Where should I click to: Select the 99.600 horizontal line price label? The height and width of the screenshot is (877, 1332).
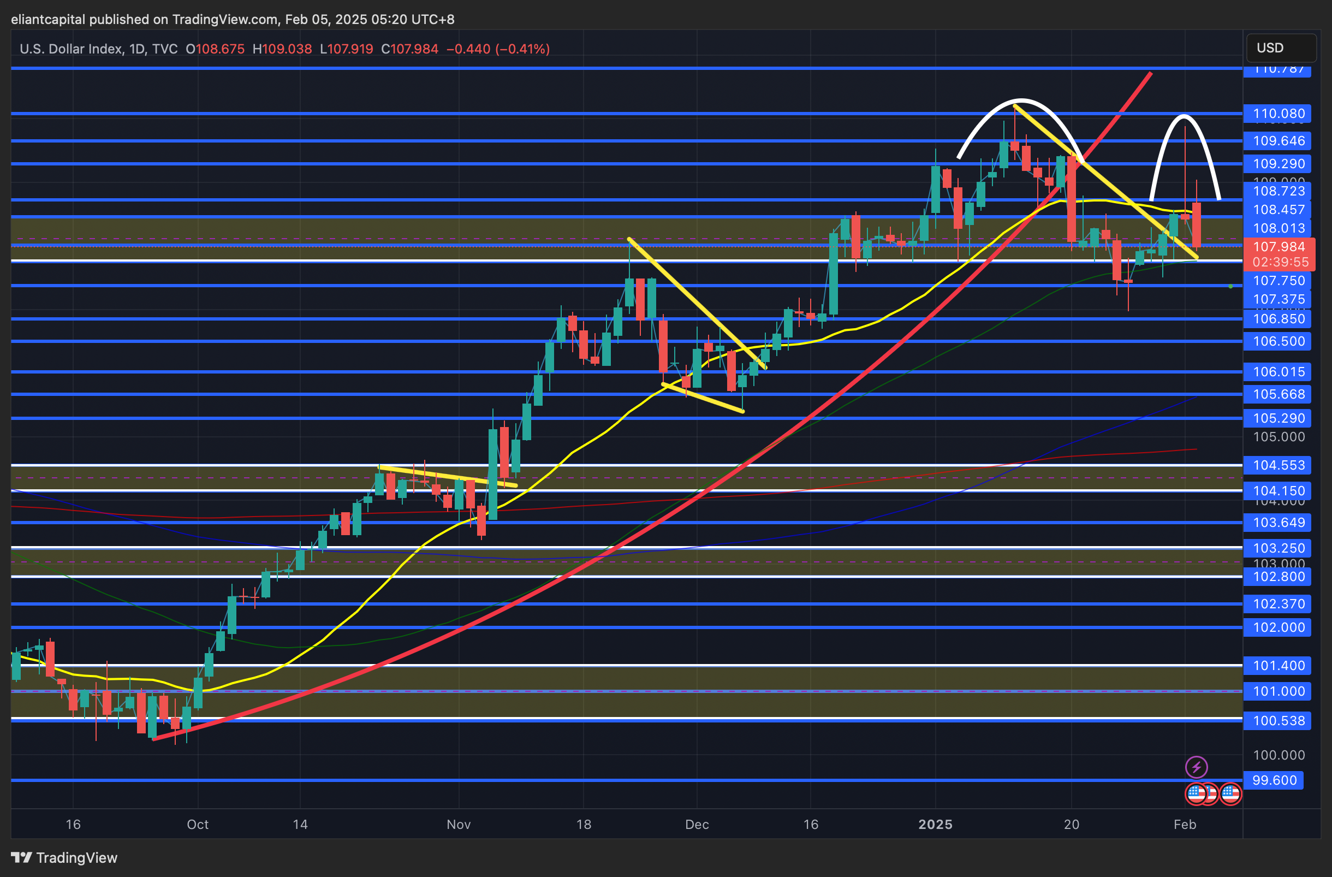click(x=1274, y=780)
